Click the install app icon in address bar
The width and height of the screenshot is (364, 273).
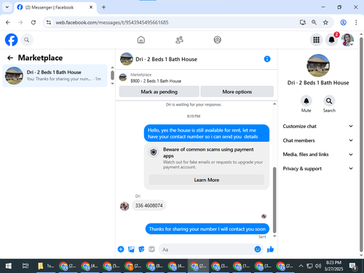tap(302, 23)
